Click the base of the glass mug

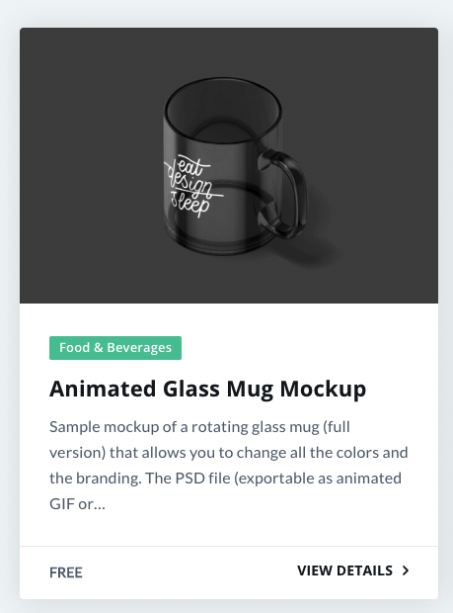click(222, 242)
